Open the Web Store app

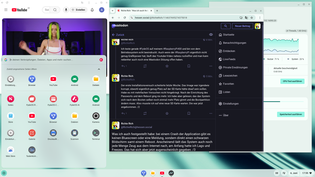click(x=11, y=150)
